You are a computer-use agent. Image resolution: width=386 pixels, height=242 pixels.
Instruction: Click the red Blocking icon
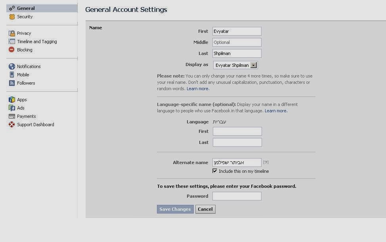pos(11,50)
